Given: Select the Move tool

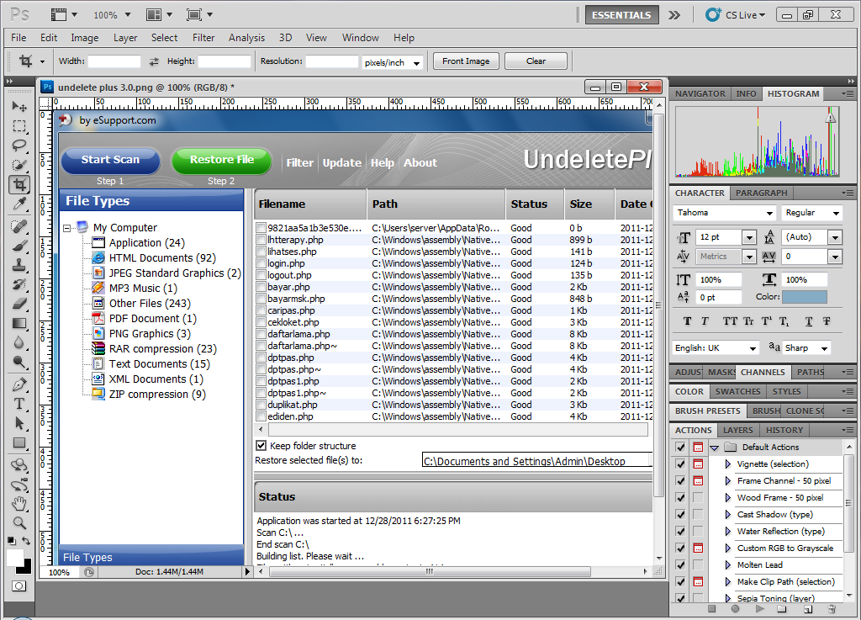Looking at the screenshot, I should (x=19, y=106).
